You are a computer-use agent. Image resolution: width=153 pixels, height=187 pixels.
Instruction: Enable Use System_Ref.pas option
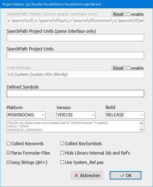(x=62, y=162)
